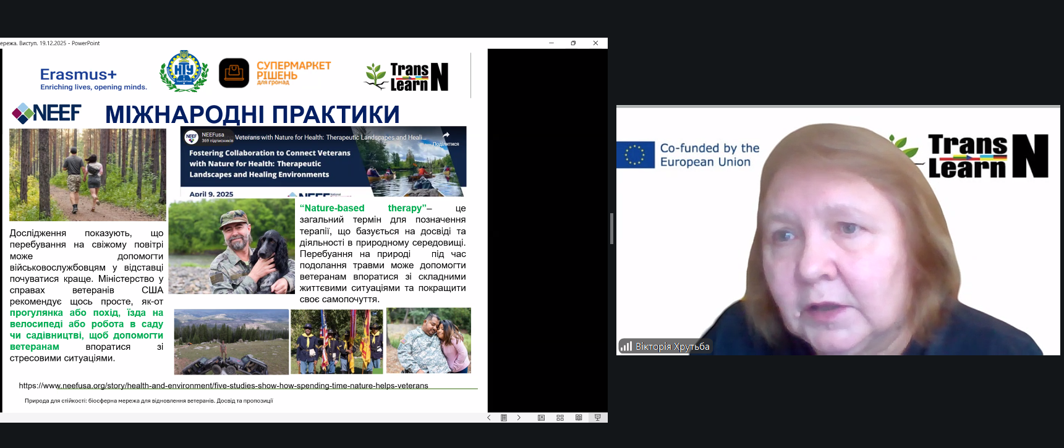
Task: Select the forest walking couple photo
Action: (88, 174)
